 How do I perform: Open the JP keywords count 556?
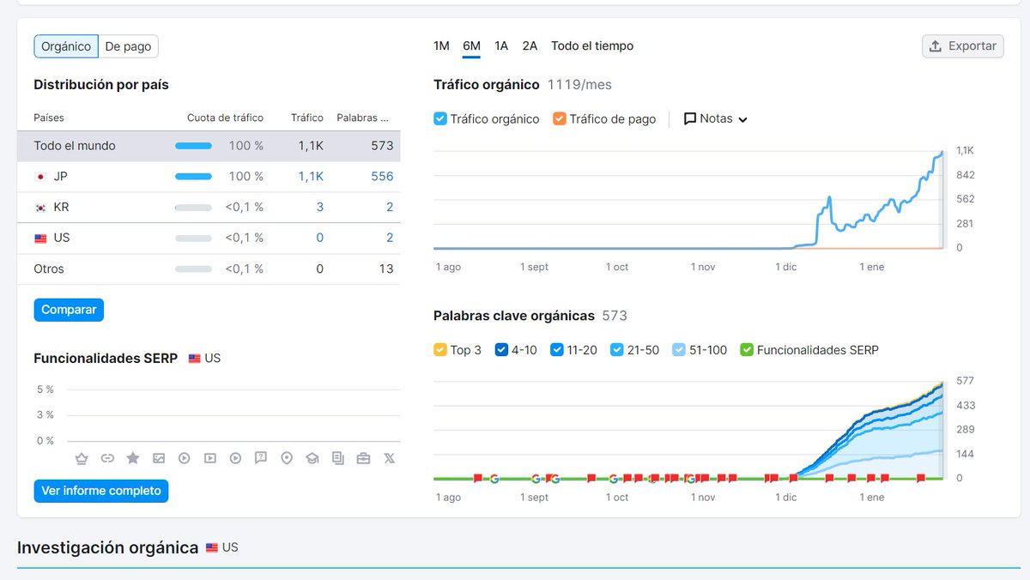382,177
